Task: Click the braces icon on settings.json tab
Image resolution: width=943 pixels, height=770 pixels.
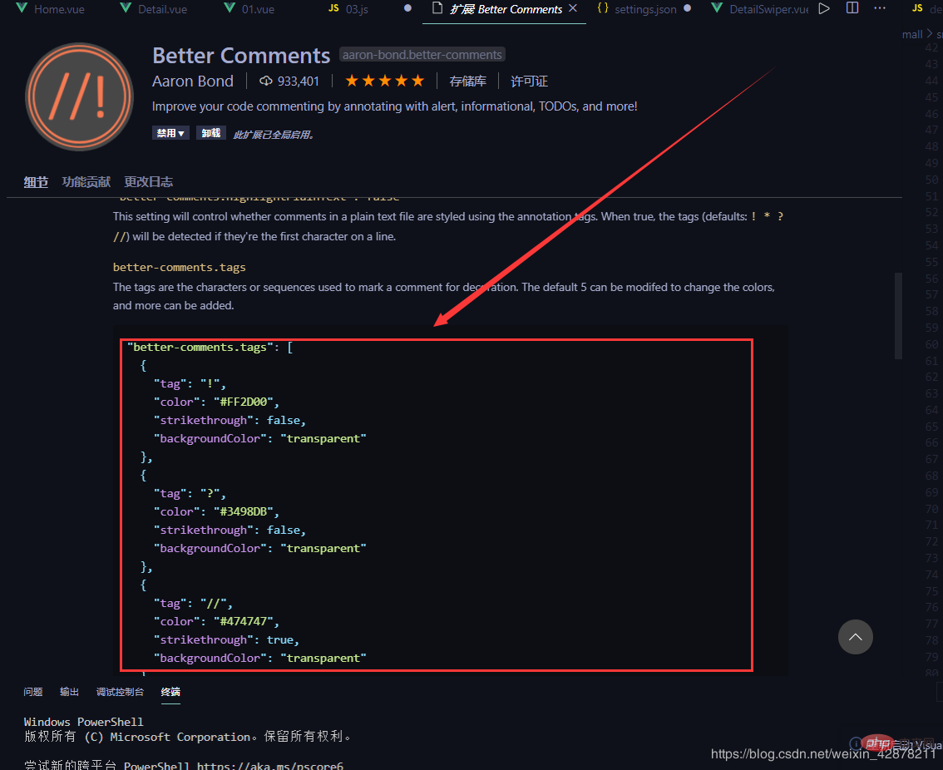Action: point(603,8)
